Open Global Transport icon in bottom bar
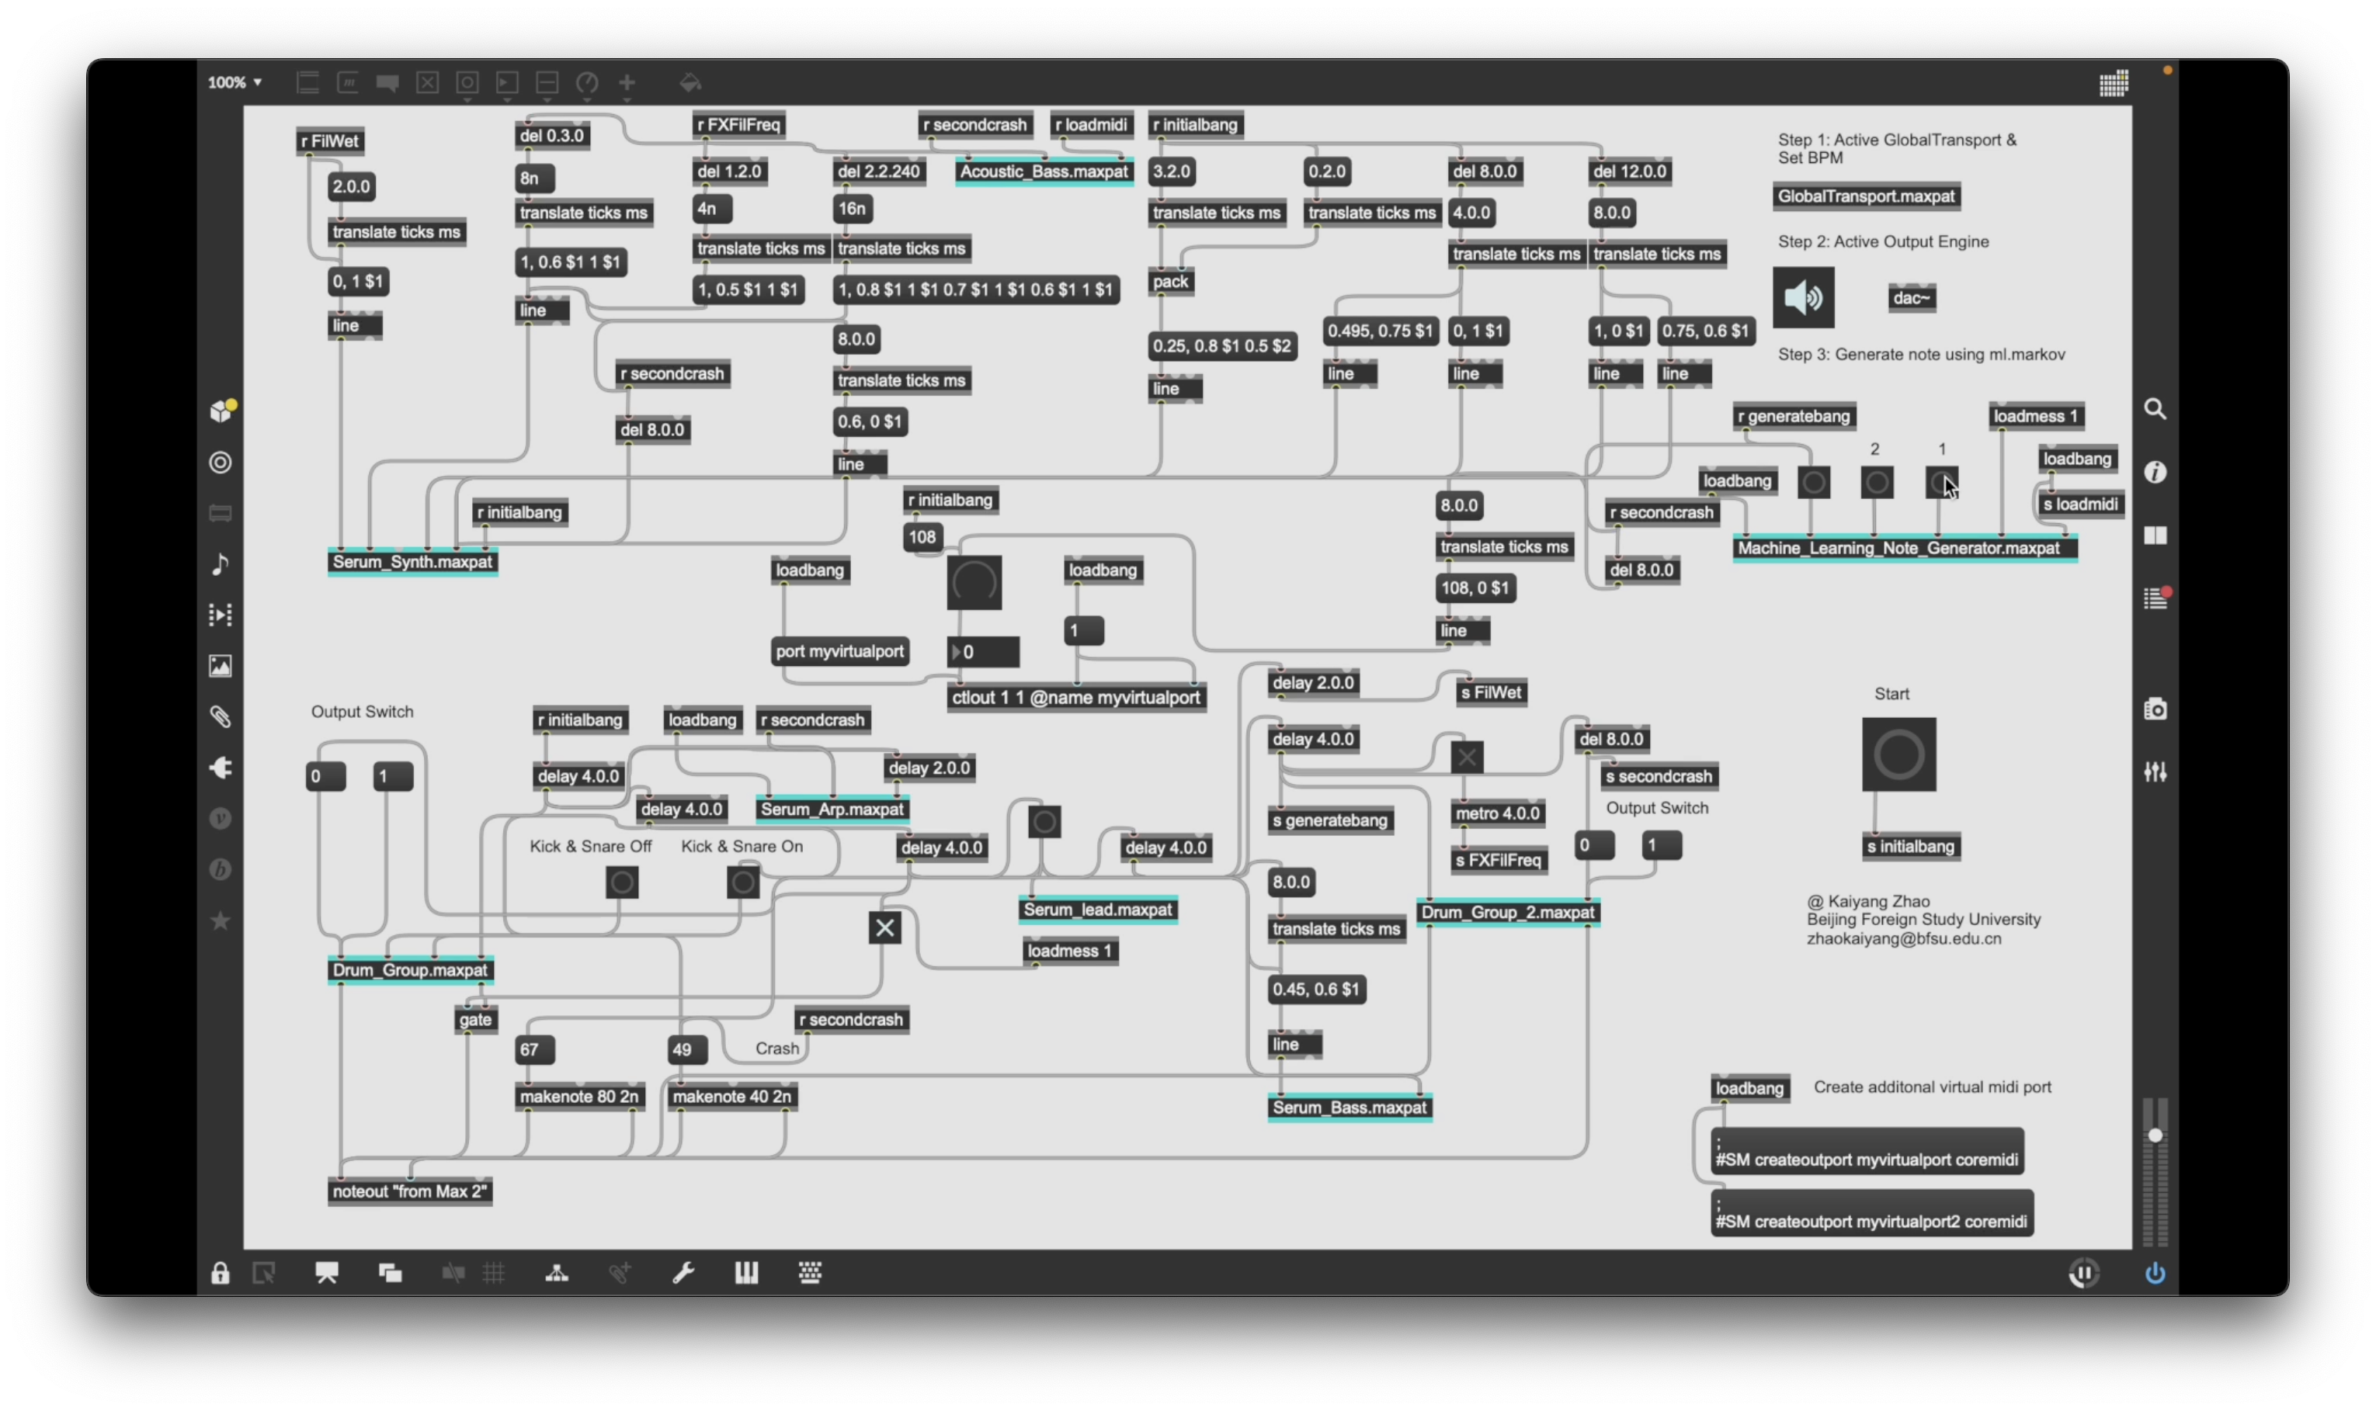Image resolution: width=2376 pixels, height=1411 pixels. tap(2083, 1272)
